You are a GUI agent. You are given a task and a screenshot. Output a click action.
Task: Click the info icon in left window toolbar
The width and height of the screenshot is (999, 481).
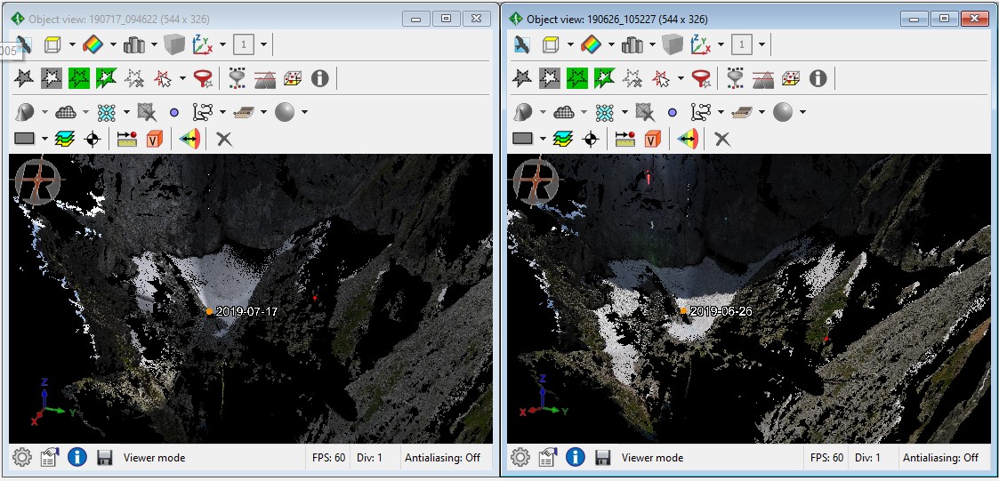click(x=319, y=78)
